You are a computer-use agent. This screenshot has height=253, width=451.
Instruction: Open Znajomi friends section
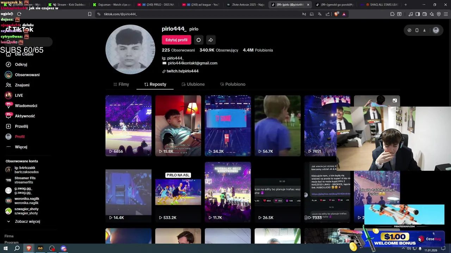(17, 85)
